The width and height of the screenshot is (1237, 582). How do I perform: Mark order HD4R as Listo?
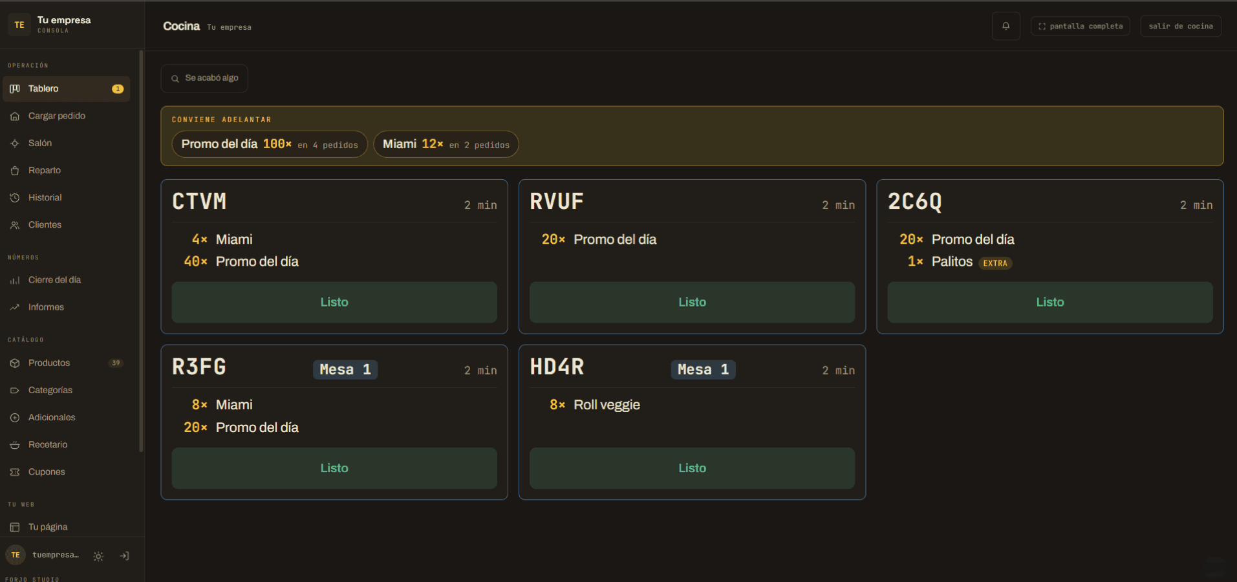692,468
